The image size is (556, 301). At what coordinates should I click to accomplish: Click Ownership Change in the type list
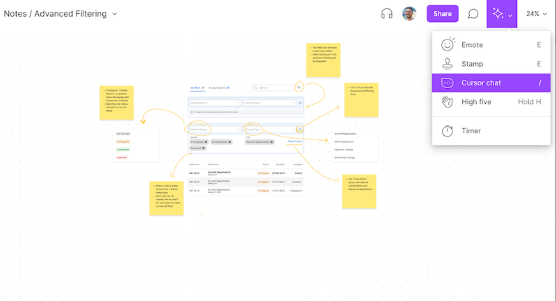344,157
